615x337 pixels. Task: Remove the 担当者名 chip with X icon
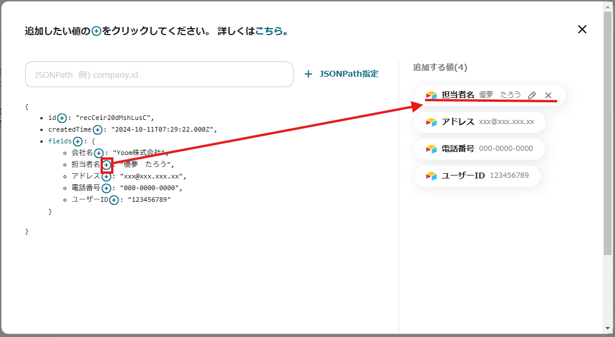pyautogui.click(x=548, y=95)
